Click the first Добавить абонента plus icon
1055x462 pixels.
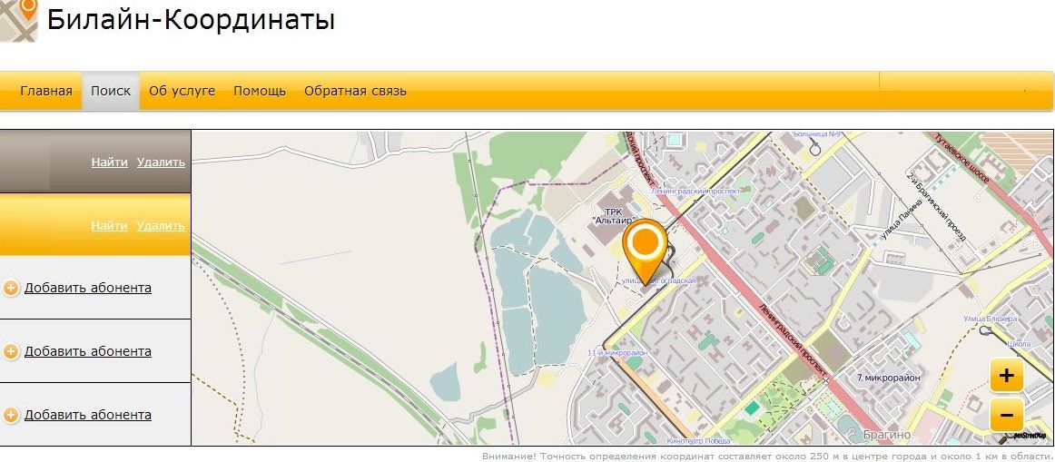point(11,289)
